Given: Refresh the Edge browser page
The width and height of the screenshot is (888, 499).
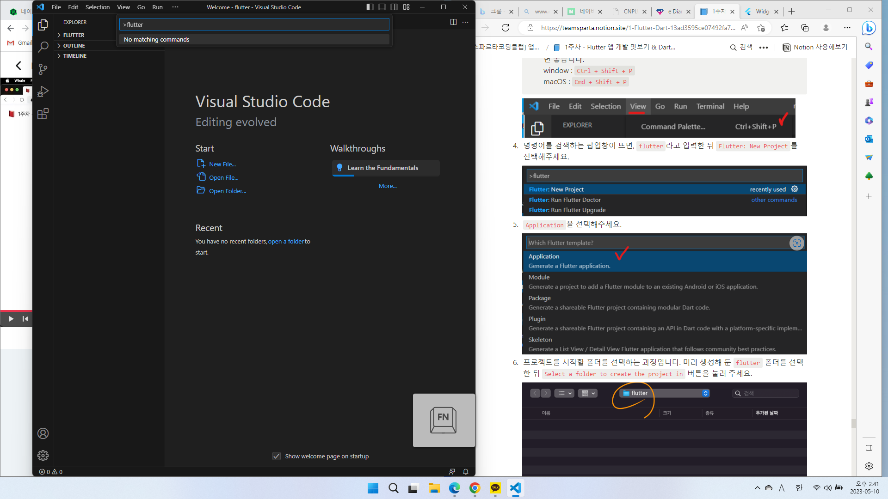Looking at the screenshot, I should pos(506,28).
